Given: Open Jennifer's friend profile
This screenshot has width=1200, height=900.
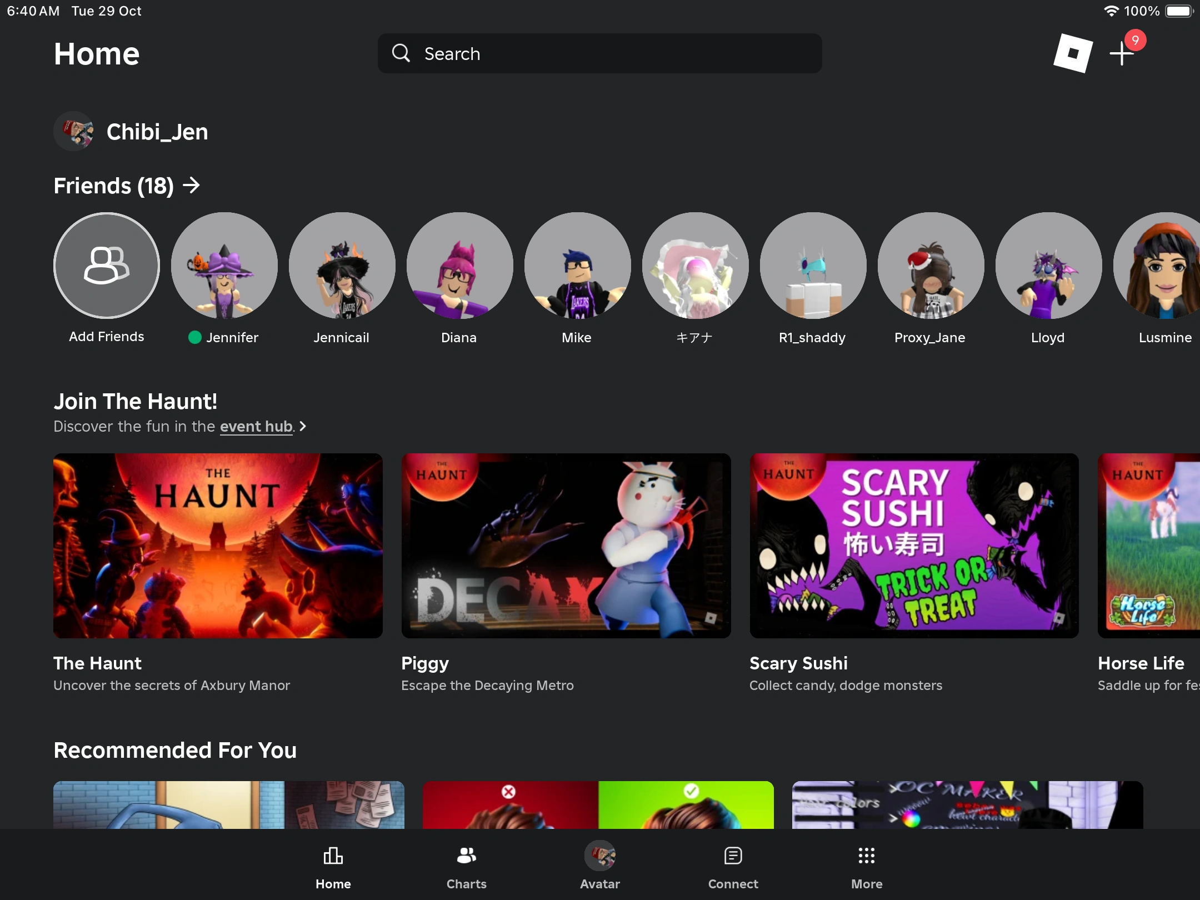Looking at the screenshot, I should tap(224, 266).
